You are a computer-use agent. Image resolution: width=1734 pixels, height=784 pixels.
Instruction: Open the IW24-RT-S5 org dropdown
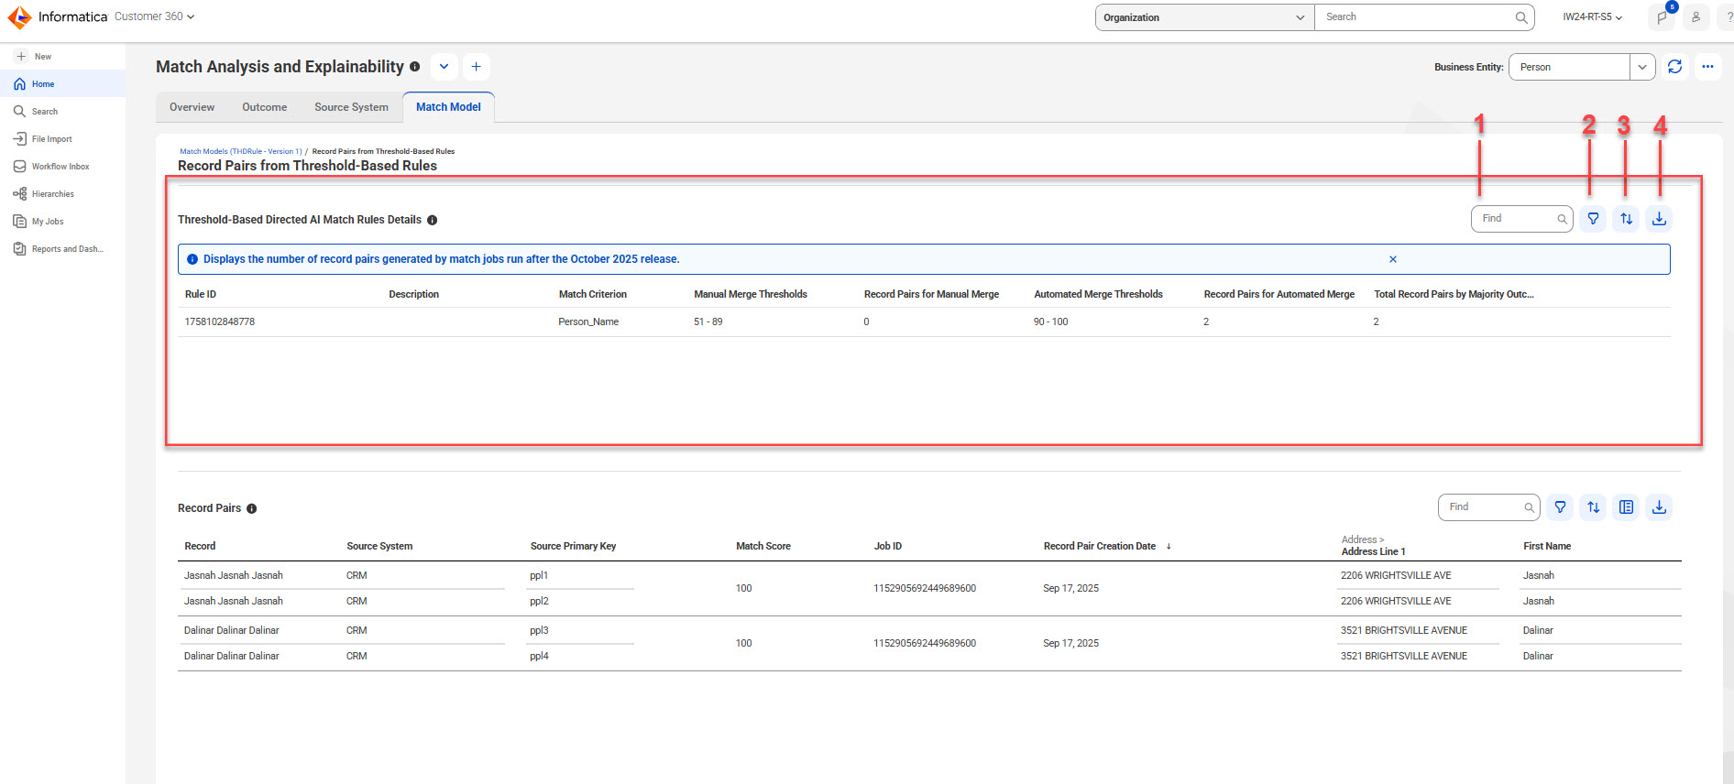1593,17
